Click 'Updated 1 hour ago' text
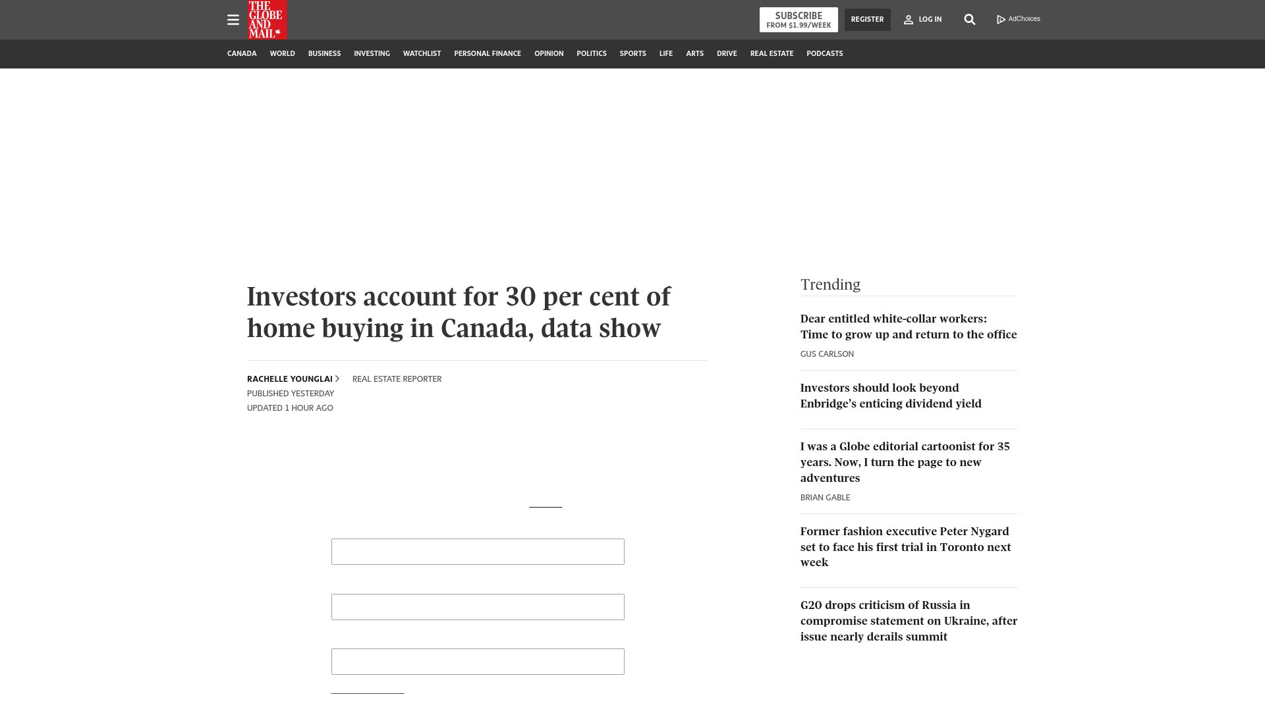Viewport: 1265px width, 711px height. [x=290, y=408]
